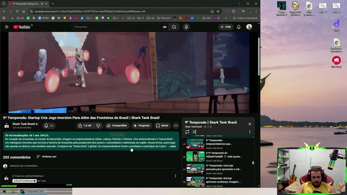The height and width of the screenshot is (195, 347).
Task: Click the Criar button
Action: click(x=226, y=27)
